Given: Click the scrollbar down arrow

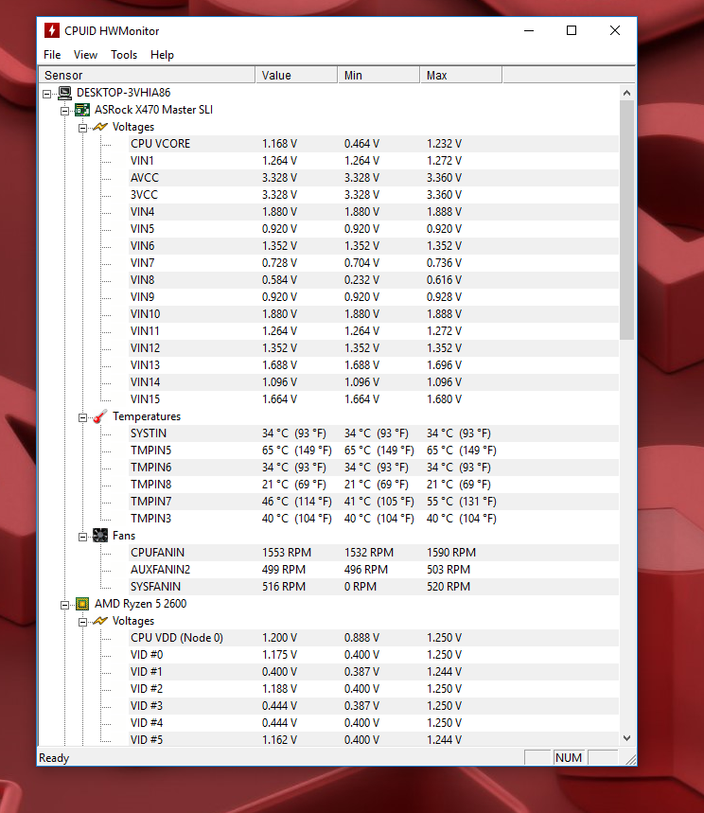Looking at the screenshot, I should [x=626, y=738].
